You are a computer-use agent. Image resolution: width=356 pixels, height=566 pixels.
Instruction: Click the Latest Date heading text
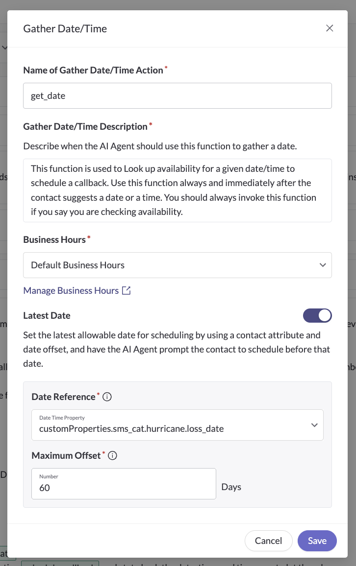(x=47, y=315)
